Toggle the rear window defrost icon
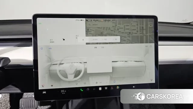This screenshot has width=193, height=109. [x=85, y=84]
